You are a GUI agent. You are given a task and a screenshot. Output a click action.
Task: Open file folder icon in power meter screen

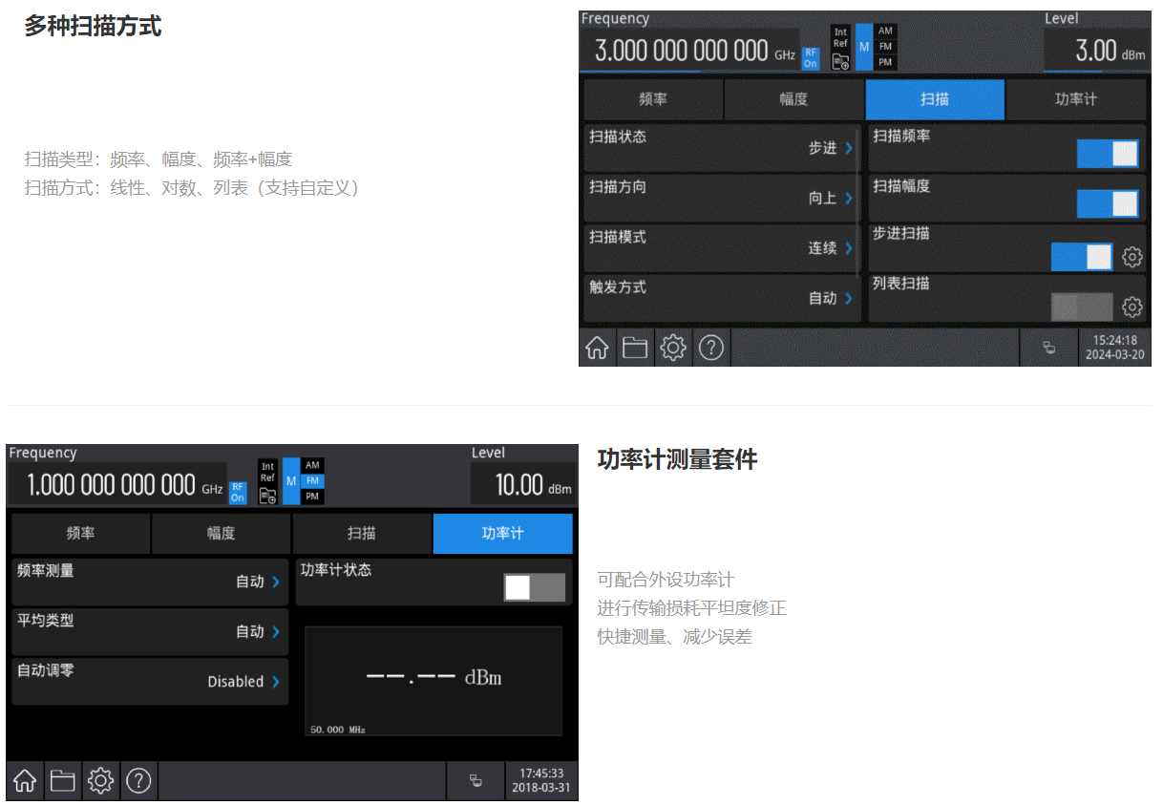63,781
